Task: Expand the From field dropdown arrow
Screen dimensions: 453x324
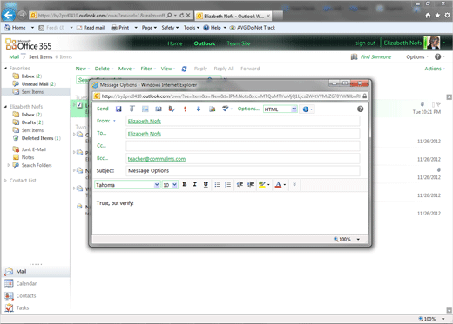Action: (x=114, y=121)
